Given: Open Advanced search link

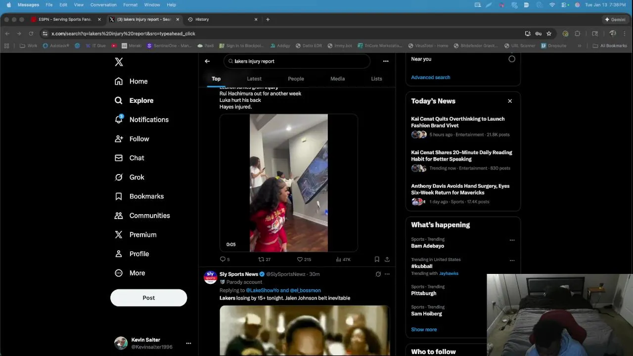Looking at the screenshot, I should 431,77.
